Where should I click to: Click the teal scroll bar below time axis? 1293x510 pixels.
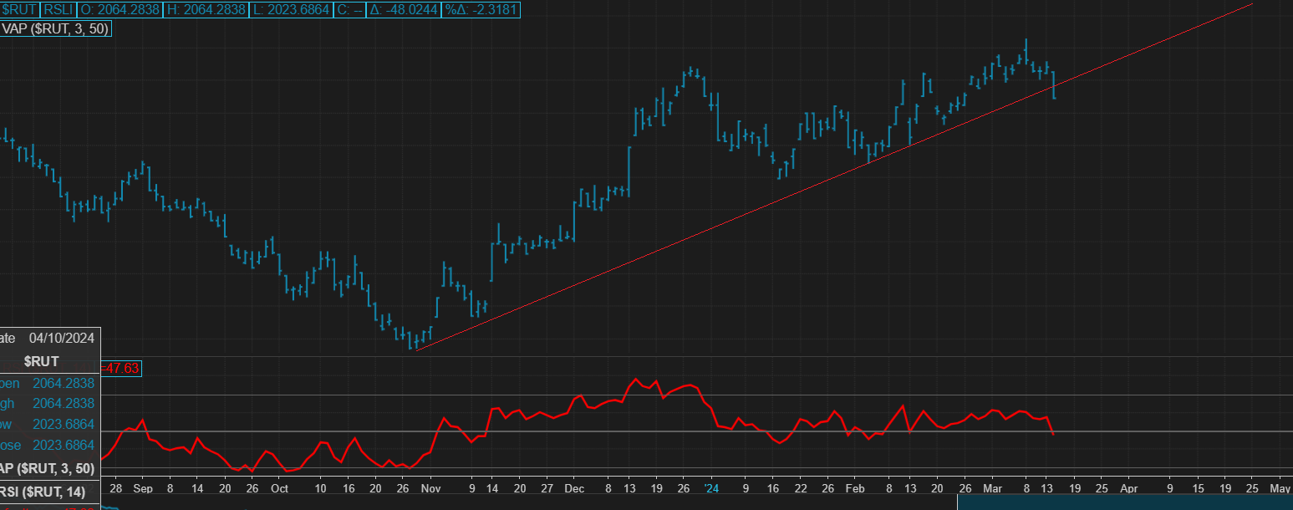(x=1124, y=502)
